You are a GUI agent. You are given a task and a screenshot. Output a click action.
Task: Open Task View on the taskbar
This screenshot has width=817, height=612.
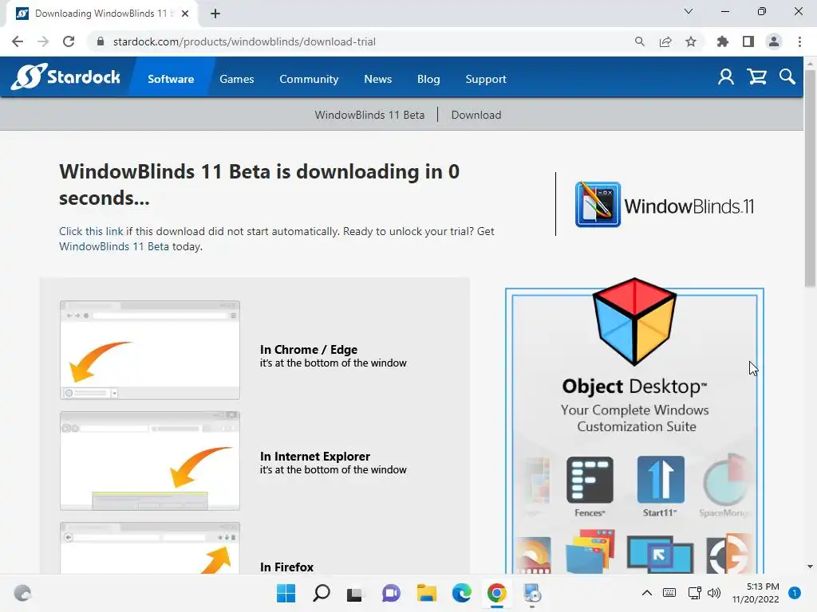tap(355, 594)
